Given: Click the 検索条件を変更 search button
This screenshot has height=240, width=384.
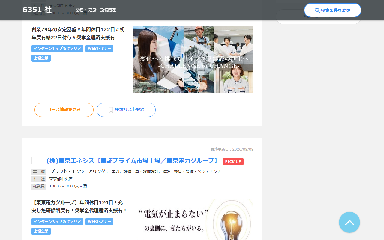Looking at the screenshot, I should pyautogui.click(x=333, y=10).
